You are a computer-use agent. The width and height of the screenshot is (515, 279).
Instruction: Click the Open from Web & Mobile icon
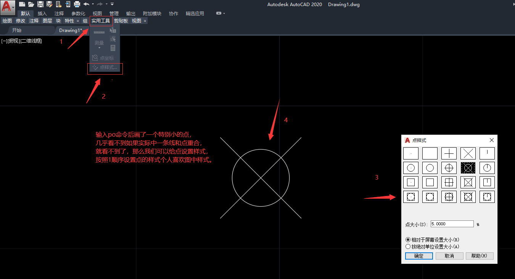(x=58, y=4)
